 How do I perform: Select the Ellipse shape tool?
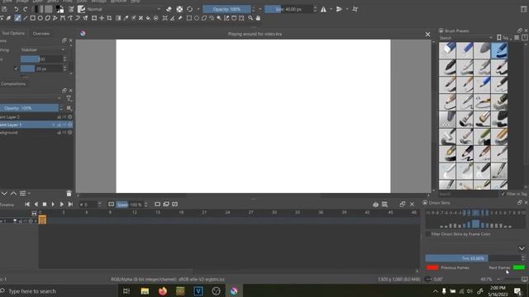pos(41,18)
